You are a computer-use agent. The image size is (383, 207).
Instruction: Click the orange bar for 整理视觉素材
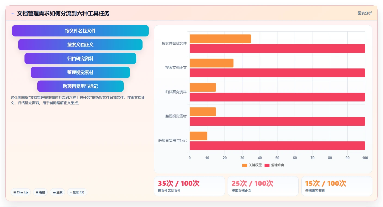[203, 112]
